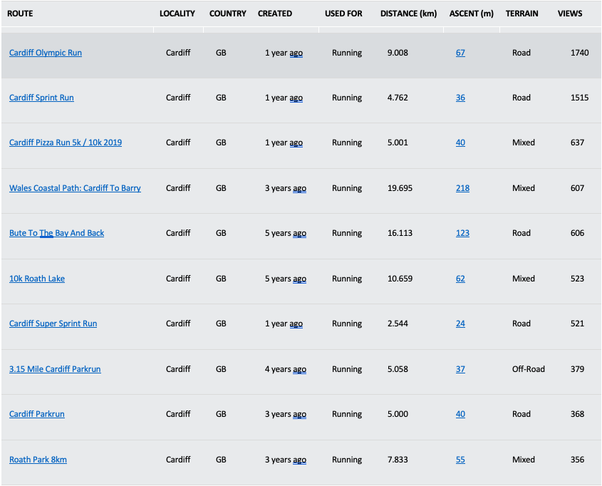Image resolution: width=602 pixels, height=486 pixels.
Task: Sort by the TERRAIN column header
Action: (x=521, y=14)
